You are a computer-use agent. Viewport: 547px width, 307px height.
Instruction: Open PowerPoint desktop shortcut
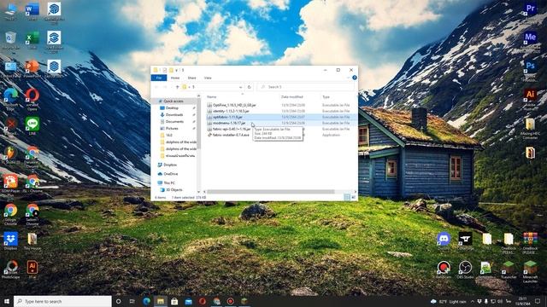[x=32, y=68]
